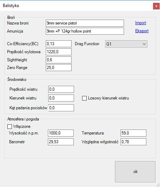The width and height of the screenshot is (160, 187).
Task: Focus the Kierunek wiatru field
Action: [x=61, y=98]
